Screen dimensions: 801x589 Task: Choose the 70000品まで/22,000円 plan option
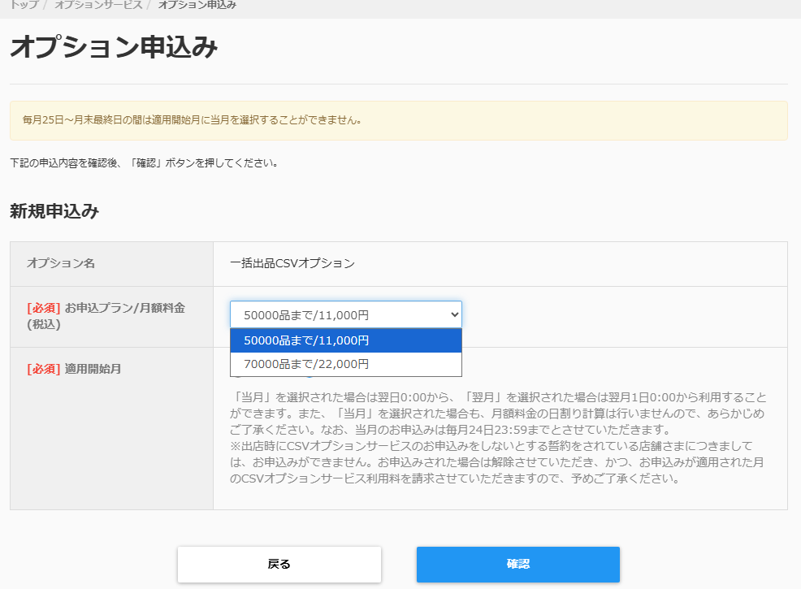tap(346, 364)
